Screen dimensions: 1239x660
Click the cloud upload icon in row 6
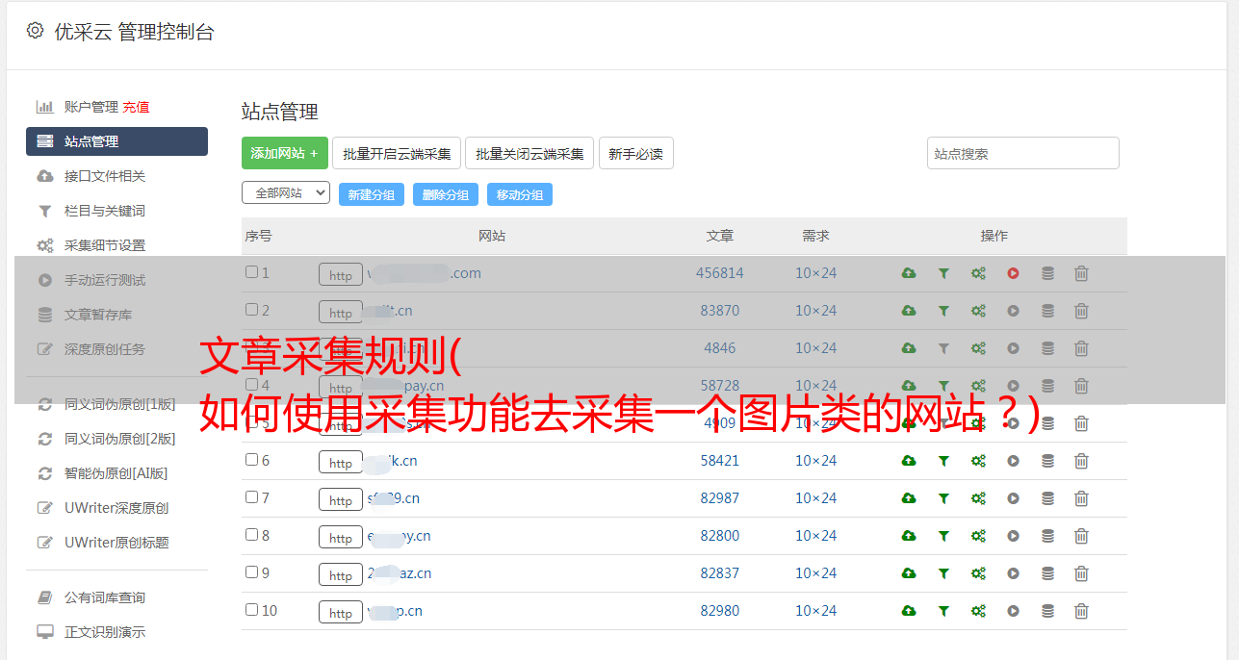[x=909, y=461]
